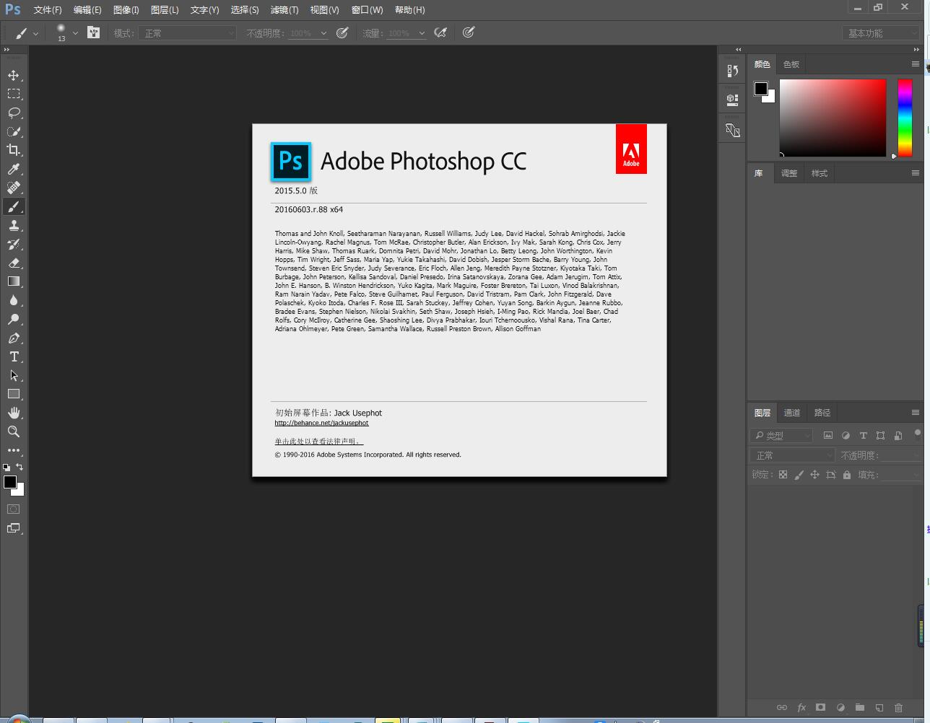The width and height of the screenshot is (930, 723).
Task: Select the Eyedropper tool
Action: coord(14,169)
